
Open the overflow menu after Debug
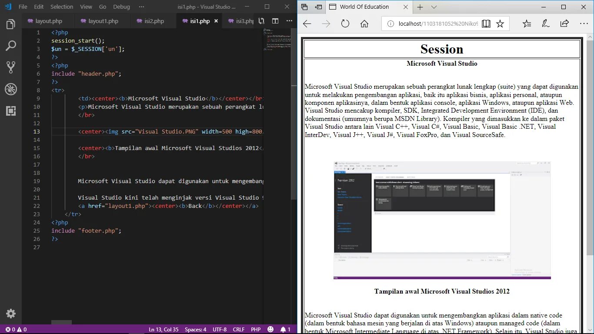point(141,7)
